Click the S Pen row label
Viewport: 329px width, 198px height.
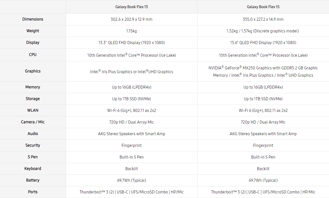tap(33, 157)
